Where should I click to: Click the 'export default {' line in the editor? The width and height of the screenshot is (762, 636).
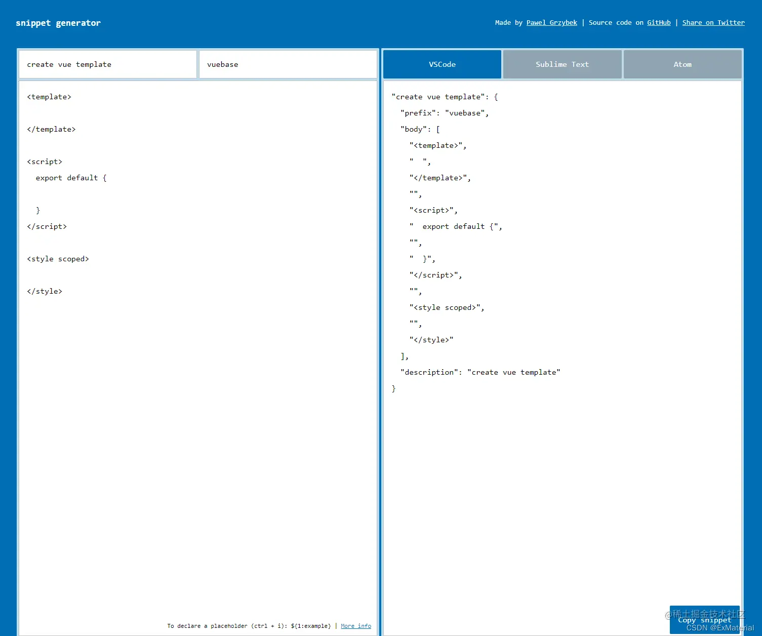(x=71, y=178)
